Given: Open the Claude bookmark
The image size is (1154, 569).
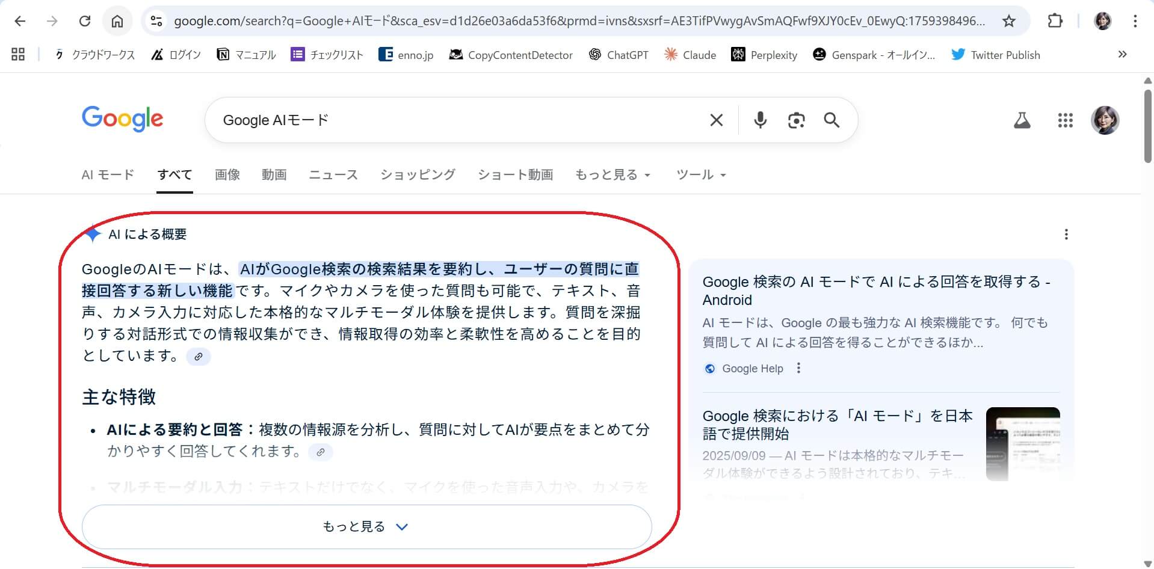Looking at the screenshot, I should (690, 55).
